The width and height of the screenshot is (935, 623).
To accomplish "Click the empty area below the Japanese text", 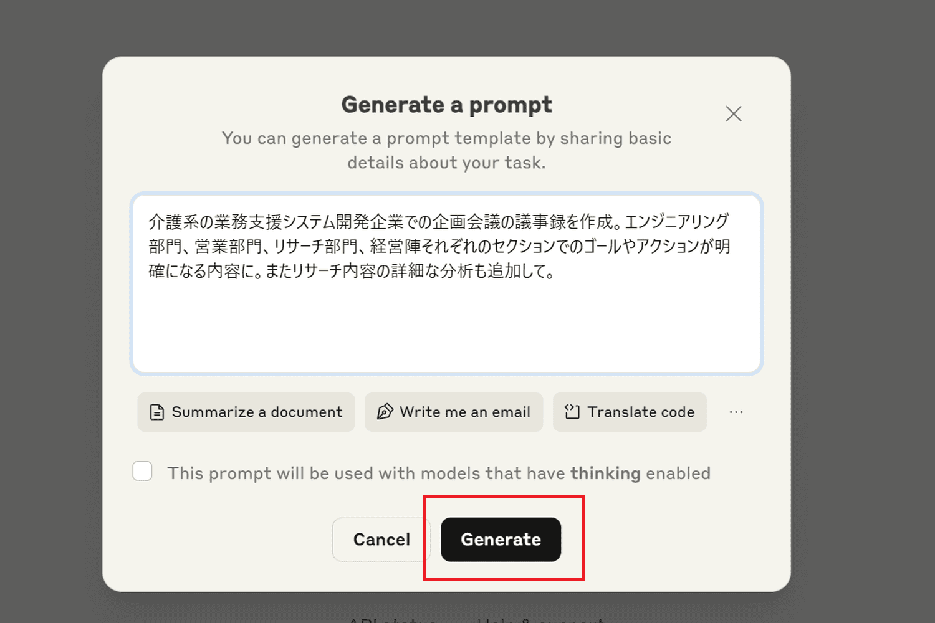I will pyautogui.click(x=446, y=330).
